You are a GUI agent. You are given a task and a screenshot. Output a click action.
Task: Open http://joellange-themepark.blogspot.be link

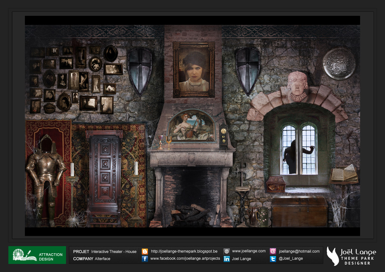pyautogui.click(x=184, y=251)
